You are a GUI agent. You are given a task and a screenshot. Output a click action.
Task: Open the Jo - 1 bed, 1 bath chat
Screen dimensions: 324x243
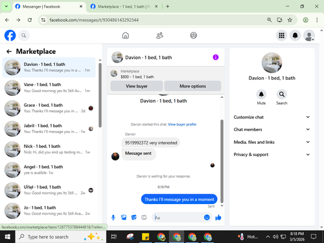tap(49, 211)
